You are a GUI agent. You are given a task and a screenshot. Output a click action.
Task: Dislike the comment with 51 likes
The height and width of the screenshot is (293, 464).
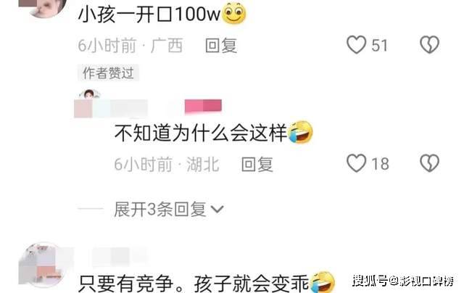tap(429, 45)
